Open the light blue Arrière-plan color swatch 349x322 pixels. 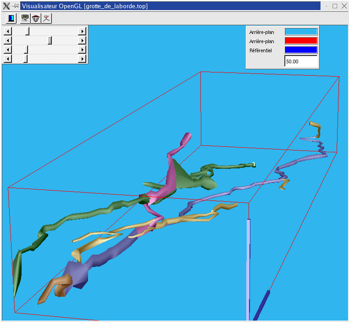[x=301, y=32]
